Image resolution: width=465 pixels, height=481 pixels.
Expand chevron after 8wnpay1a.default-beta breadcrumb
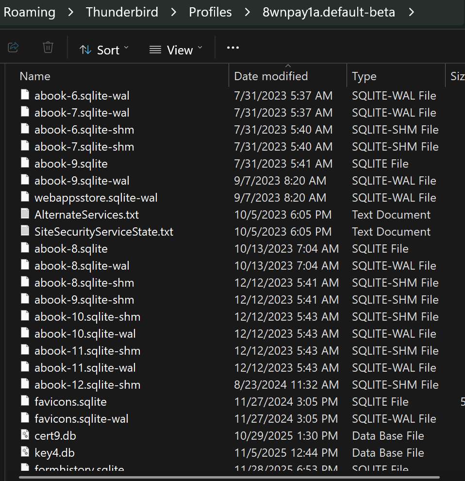point(411,12)
